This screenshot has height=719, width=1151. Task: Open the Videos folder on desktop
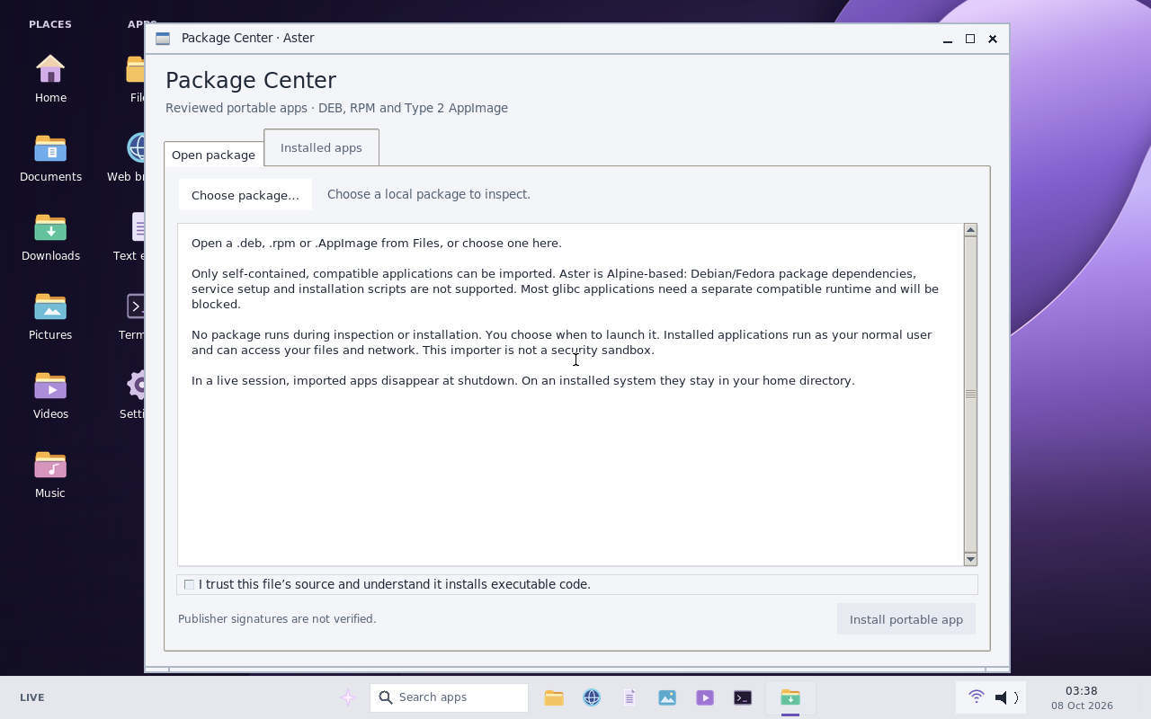[x=50, y=395]
